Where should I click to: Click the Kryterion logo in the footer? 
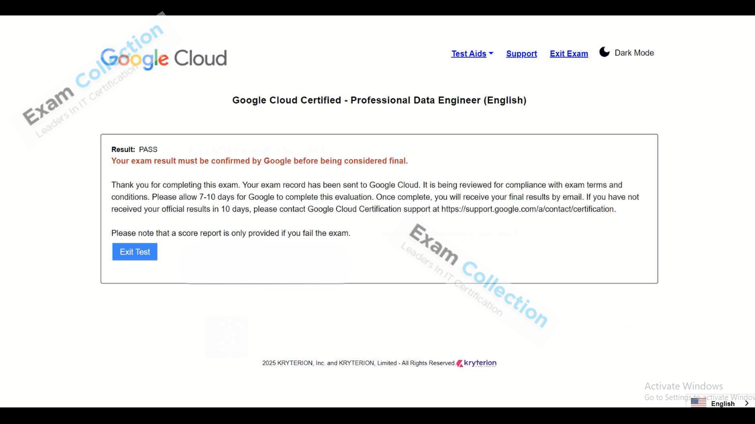[x=476, y=363]
